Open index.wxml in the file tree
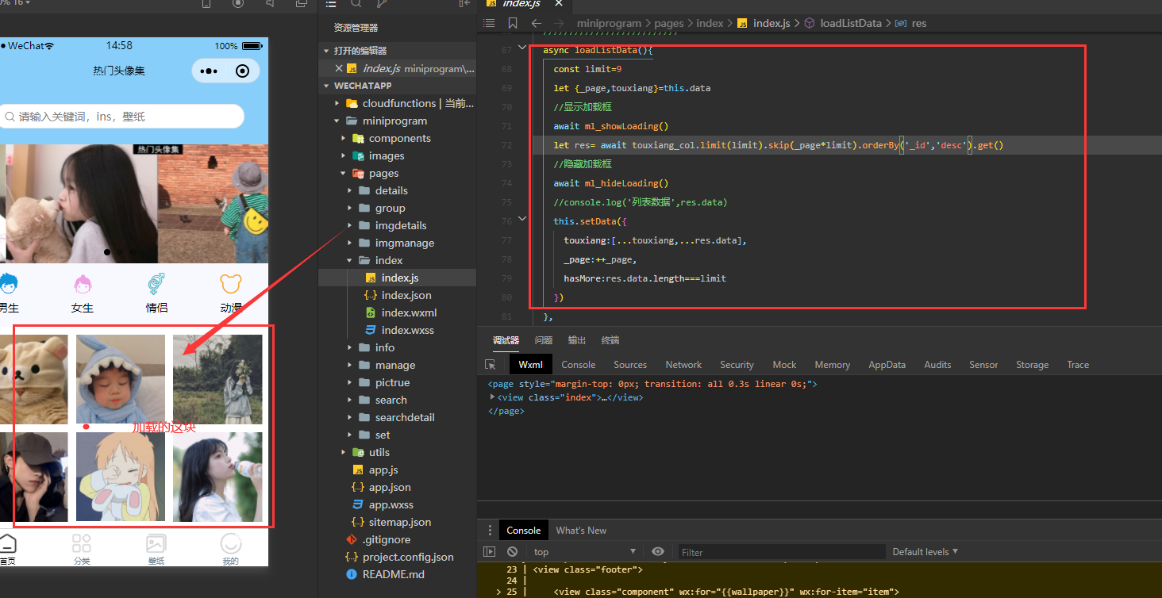Viewport: 1162px width, 598px height. point(409,313)
